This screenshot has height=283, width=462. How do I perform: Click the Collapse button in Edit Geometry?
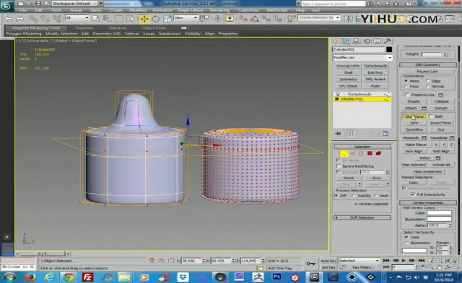point(441,102)
